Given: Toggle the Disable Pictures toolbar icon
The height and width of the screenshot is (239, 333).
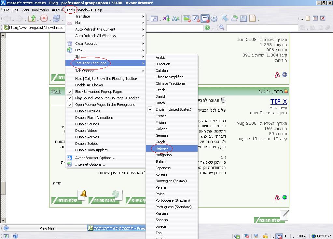Looking at the screenshot, I should pyautogui.click(x=187, y=19).
